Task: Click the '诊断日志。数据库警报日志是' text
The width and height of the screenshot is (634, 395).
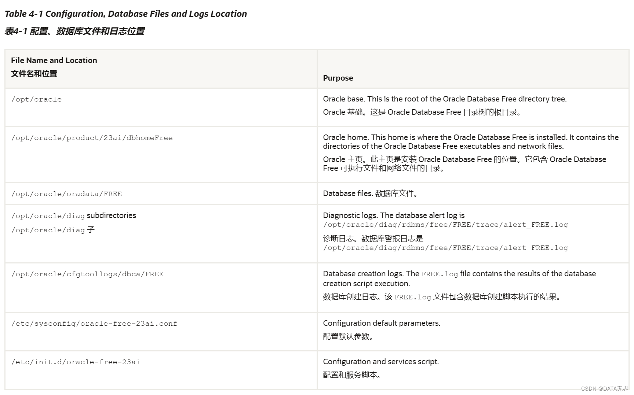Action: [x=373, y=239]
